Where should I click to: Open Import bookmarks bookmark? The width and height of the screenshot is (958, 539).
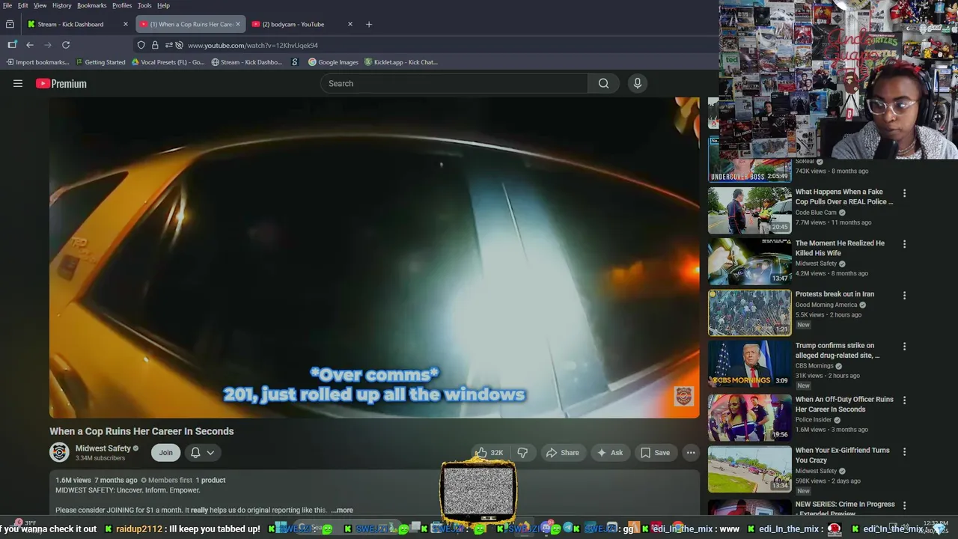[37, 62]
